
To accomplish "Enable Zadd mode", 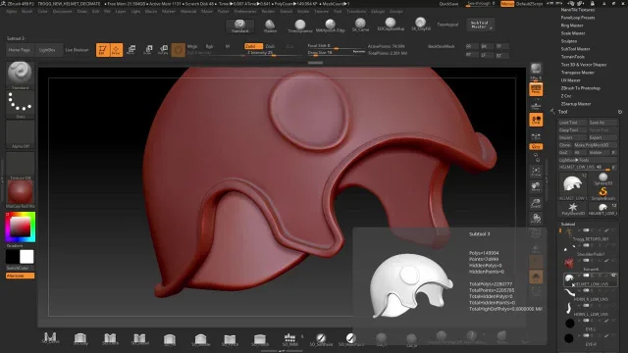I will click(253, 46).
